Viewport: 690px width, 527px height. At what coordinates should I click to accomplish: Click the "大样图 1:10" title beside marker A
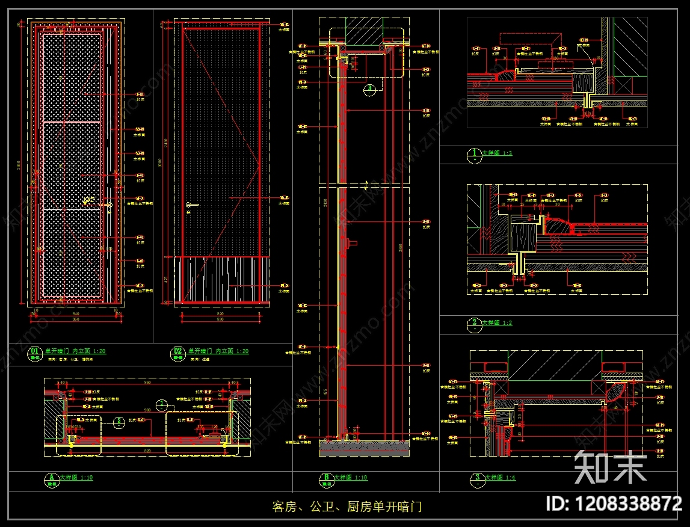tap(76, 477)
